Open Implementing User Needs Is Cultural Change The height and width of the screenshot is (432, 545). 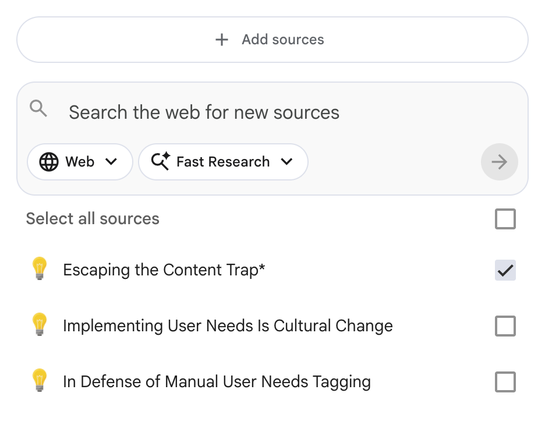pos(228,326)
